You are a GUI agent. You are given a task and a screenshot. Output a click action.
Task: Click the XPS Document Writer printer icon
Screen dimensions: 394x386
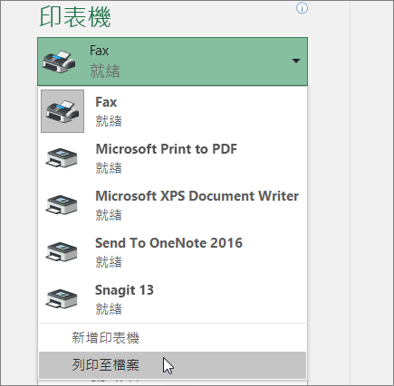click(62, 204)
